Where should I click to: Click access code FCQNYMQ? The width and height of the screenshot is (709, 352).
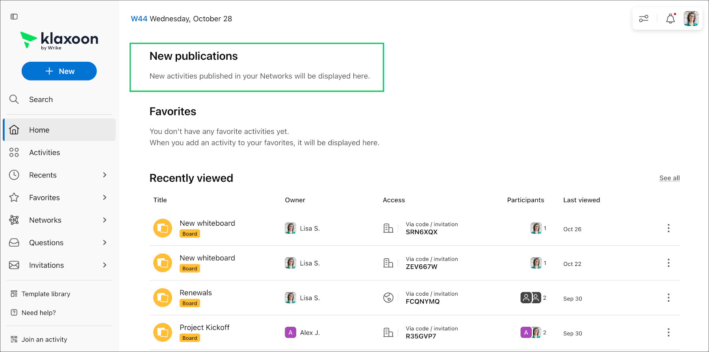[x=423, y=301]
